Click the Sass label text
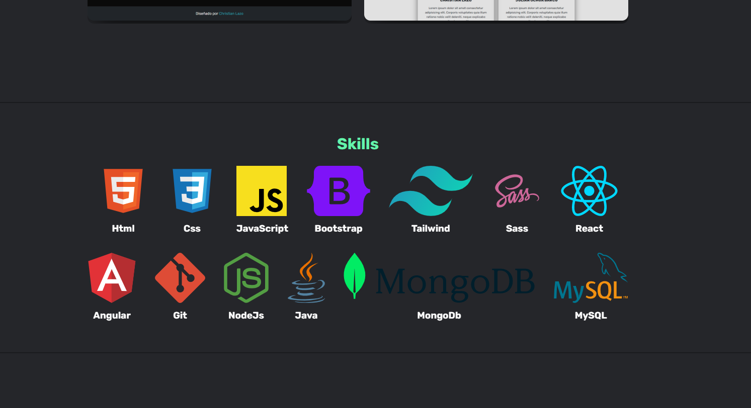This screenshot has width=751, height=408. (x=517, y=229)
